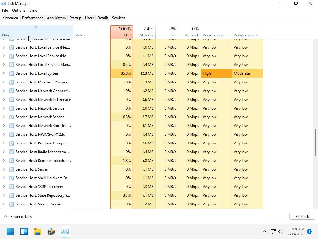Switch to the Performance tab
This screenshot has width=318, height=239.
[33, 18]
